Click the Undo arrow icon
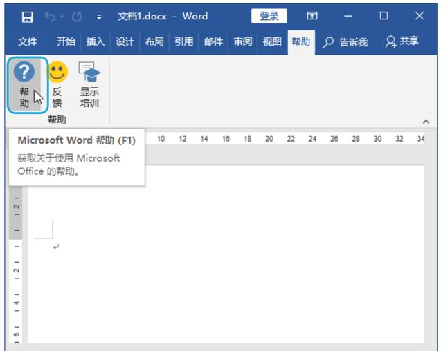The image size is (443, 351). pos(51,17)
